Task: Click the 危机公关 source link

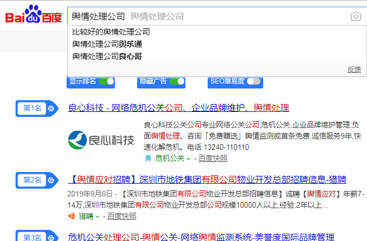Action: (x=170, y=159)
